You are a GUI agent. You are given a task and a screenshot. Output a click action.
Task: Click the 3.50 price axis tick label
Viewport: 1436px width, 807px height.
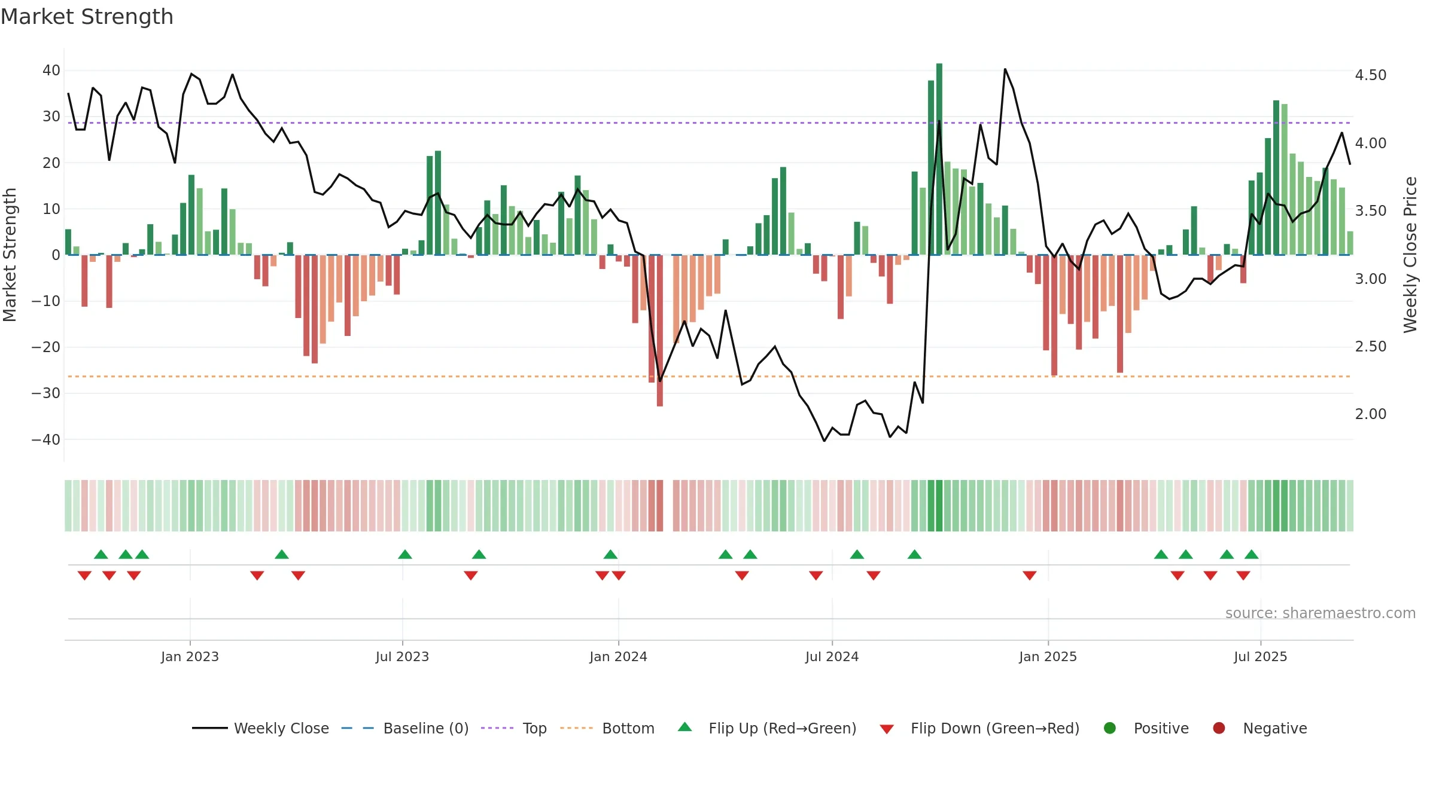click(1370, 211)
